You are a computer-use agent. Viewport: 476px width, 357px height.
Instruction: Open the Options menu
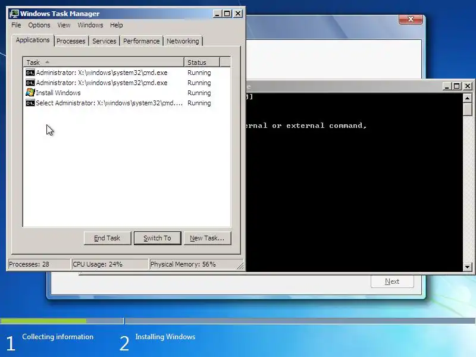(39, 25)
